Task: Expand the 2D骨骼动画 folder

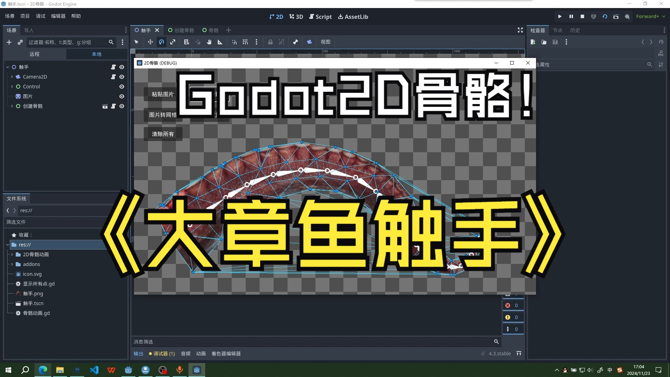Action: (x=12, y=254)
